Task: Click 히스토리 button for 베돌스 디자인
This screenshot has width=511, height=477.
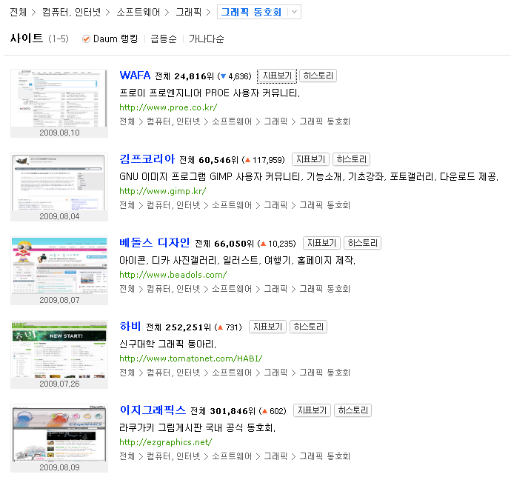Action: (x=363, y=243)
